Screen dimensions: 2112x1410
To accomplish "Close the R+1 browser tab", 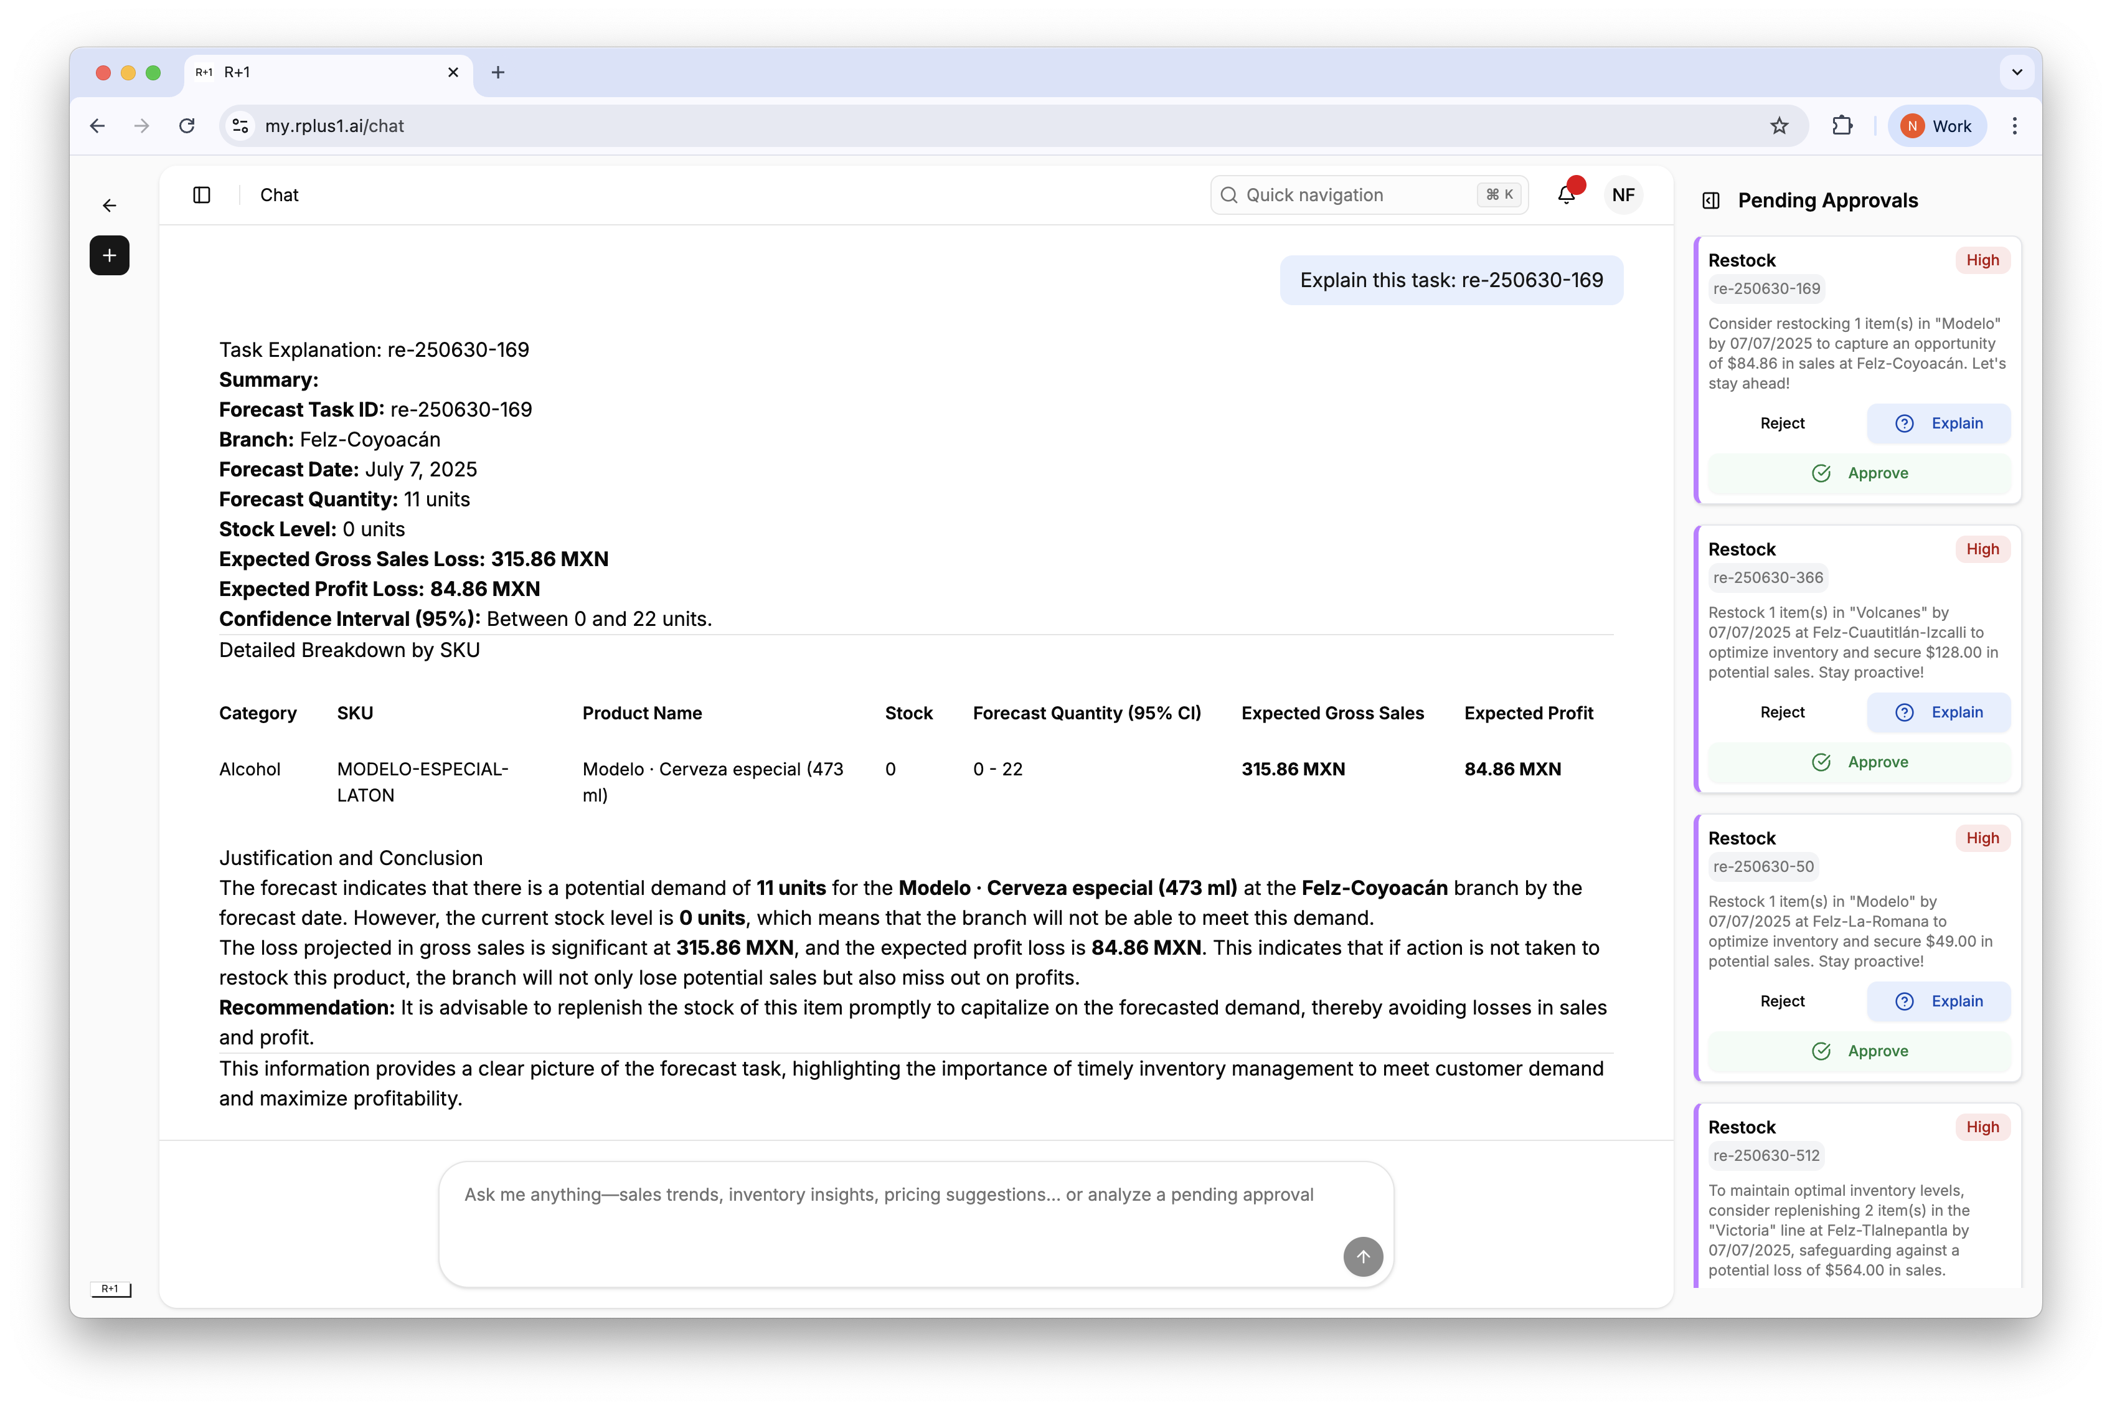I will pos(453,72).
